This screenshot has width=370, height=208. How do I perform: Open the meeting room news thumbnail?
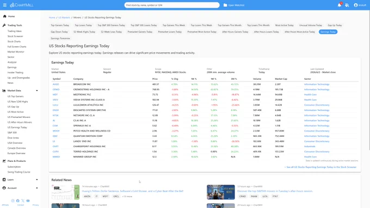[x=220, y=192]
